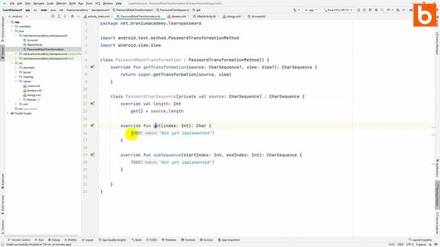Viewport: 440px width, 247px height.
Task: Select strings.xml in project tree
Action: click(x=34, y=95)
